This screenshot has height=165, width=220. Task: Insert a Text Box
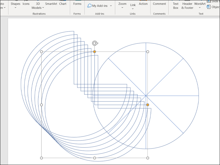(176, 5)
